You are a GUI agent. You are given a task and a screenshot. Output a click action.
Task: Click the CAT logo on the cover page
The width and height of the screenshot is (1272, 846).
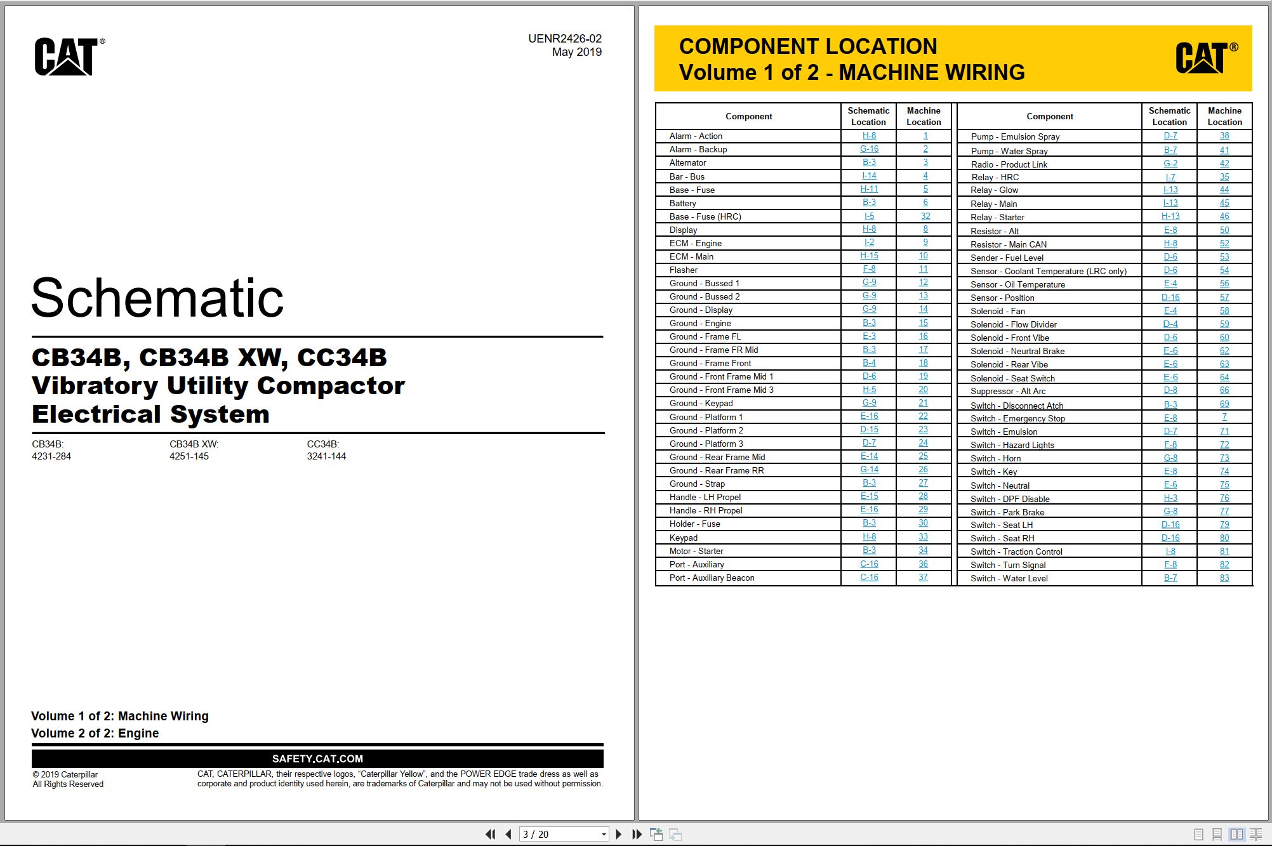tap(69, 56)
